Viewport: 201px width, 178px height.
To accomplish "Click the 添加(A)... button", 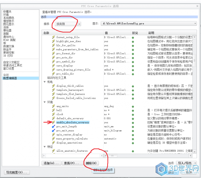I will [51, 163].
